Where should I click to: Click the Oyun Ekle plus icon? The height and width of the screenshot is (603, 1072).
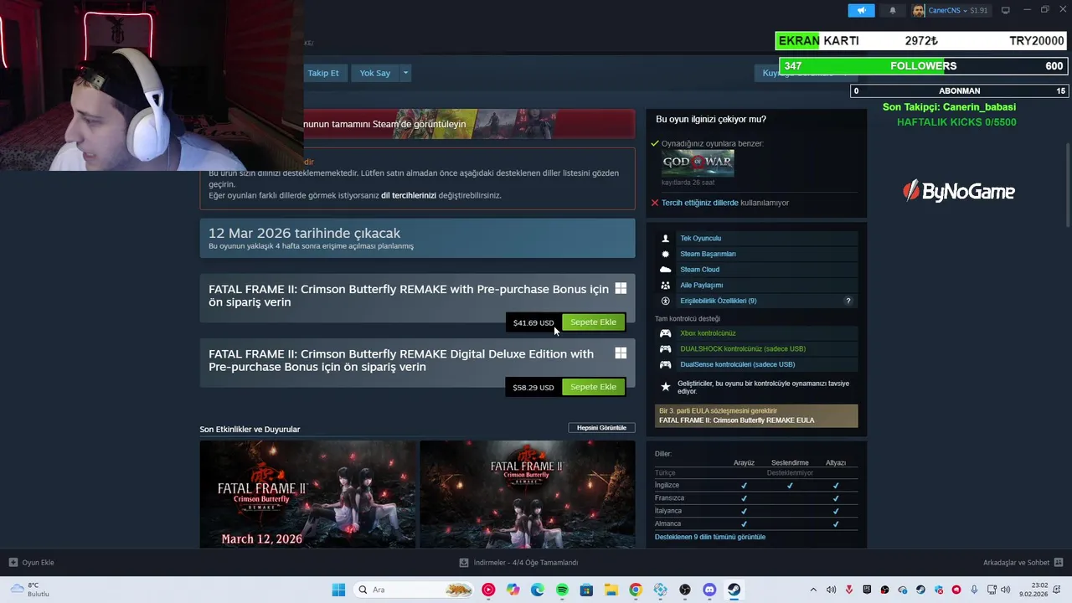click(x=13, y=563)
